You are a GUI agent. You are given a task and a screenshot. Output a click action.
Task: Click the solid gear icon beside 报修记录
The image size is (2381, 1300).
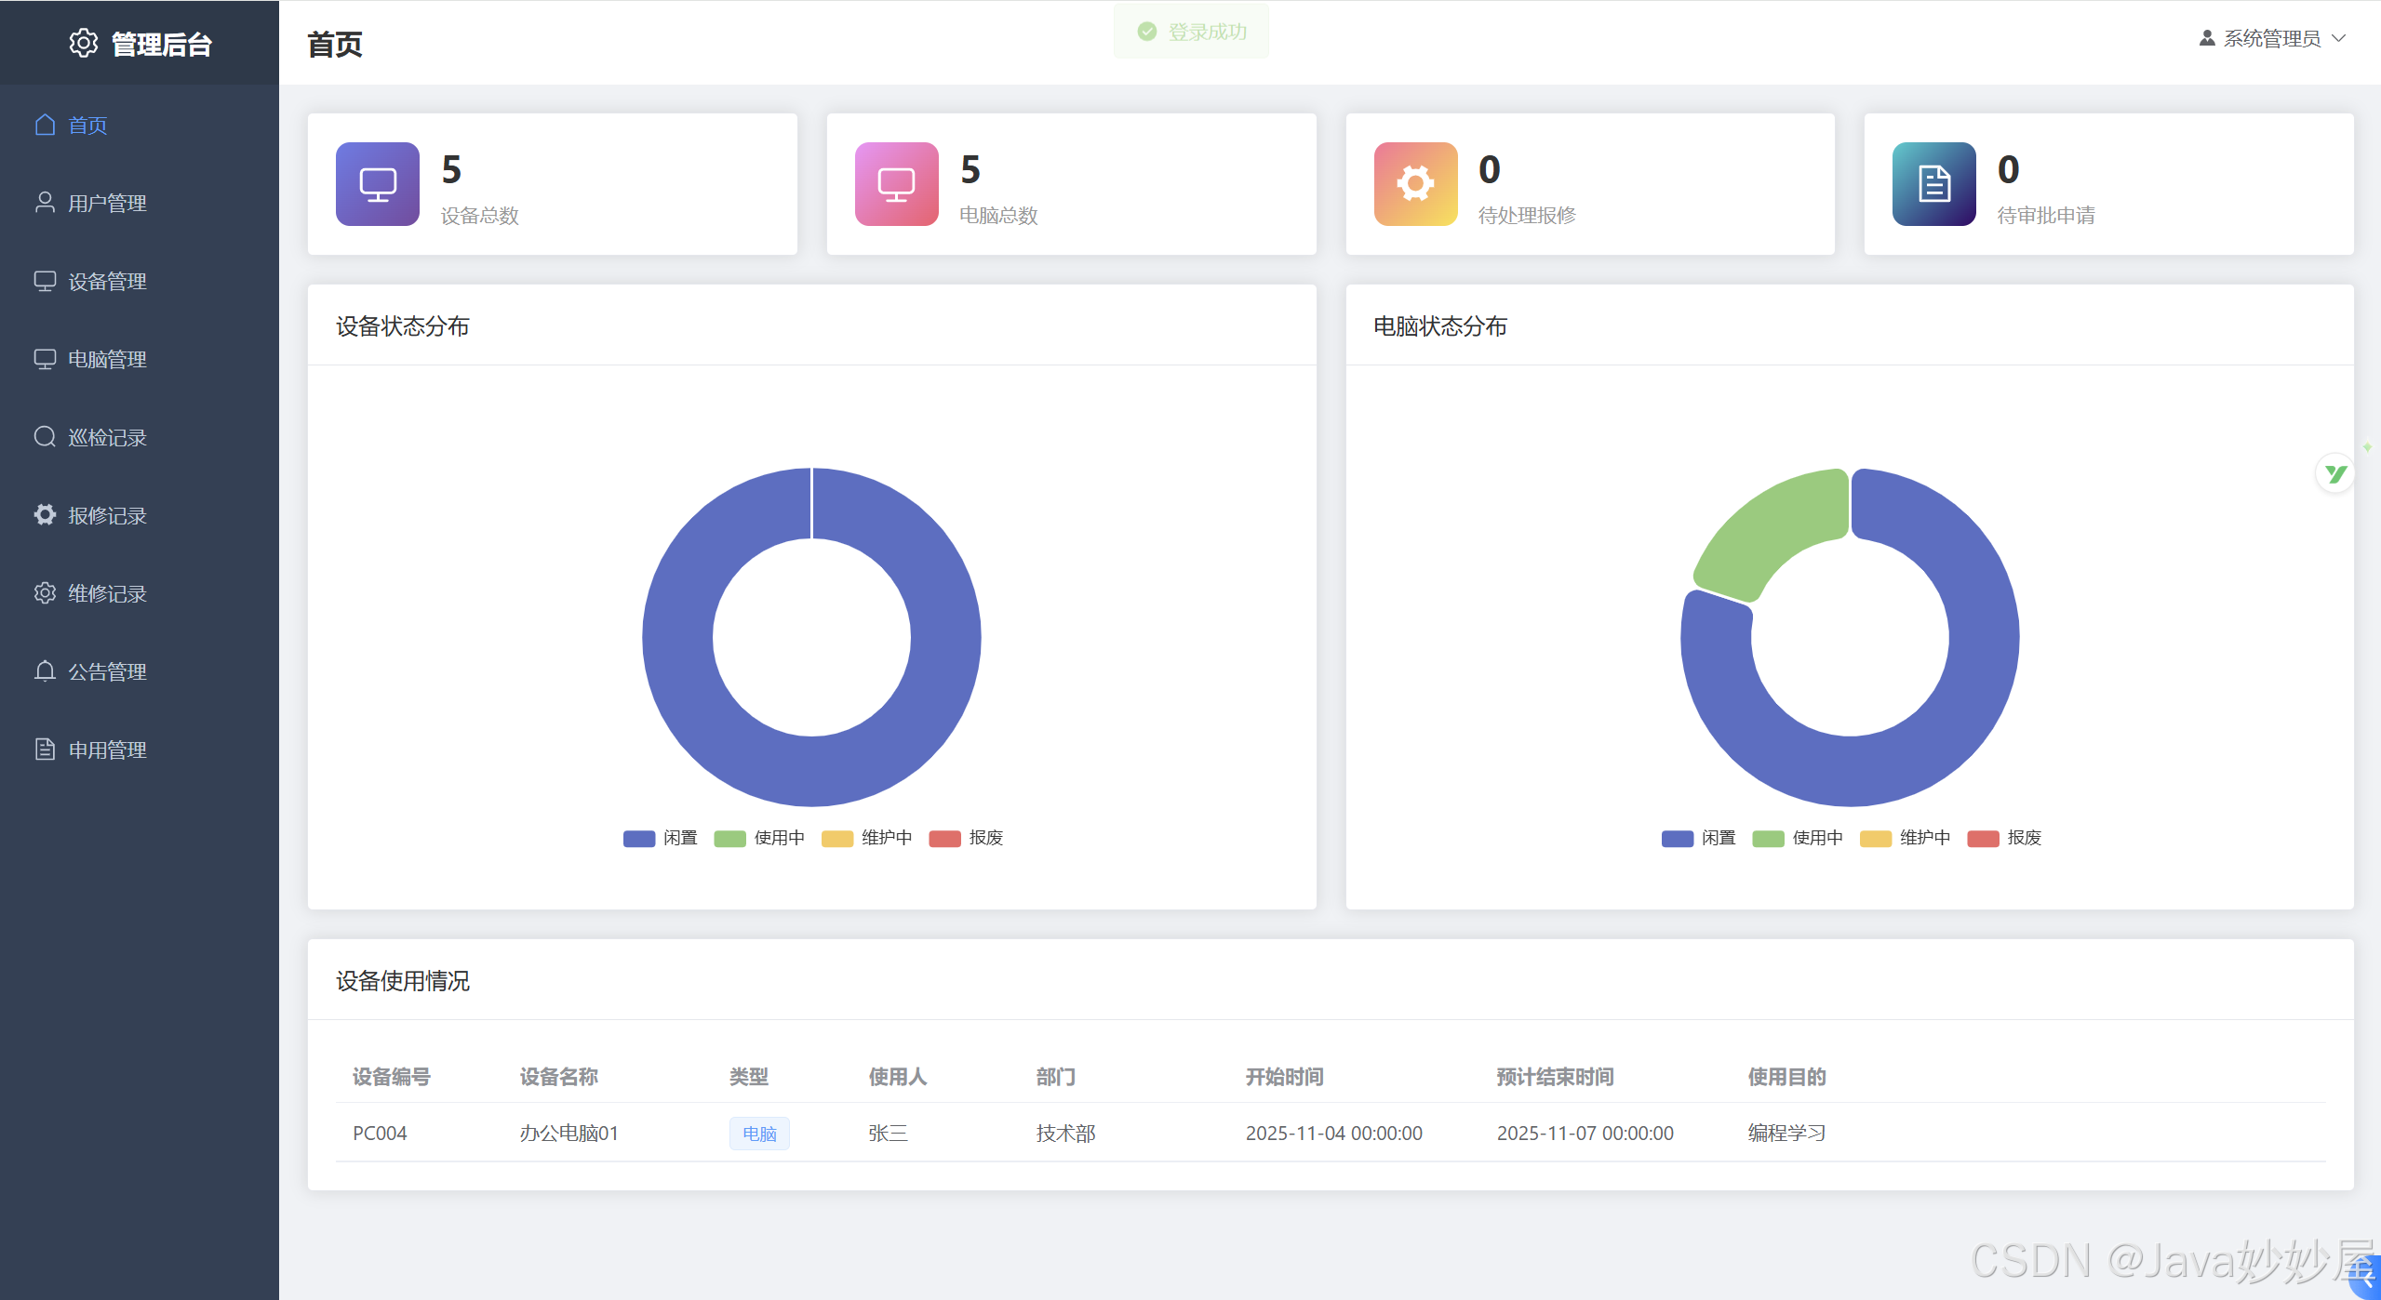pyautogui.click(x=45, y=515)
